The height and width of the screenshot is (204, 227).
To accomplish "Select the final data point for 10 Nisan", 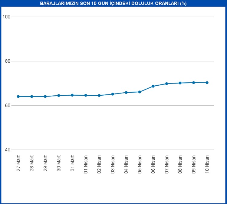I will 207,83.
